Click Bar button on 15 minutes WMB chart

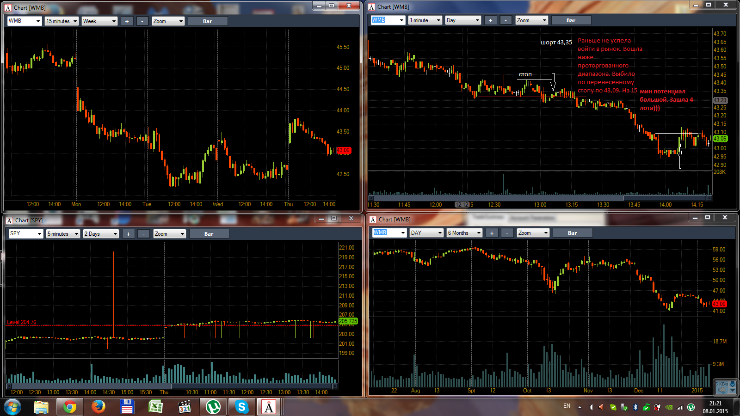point(207,21)
